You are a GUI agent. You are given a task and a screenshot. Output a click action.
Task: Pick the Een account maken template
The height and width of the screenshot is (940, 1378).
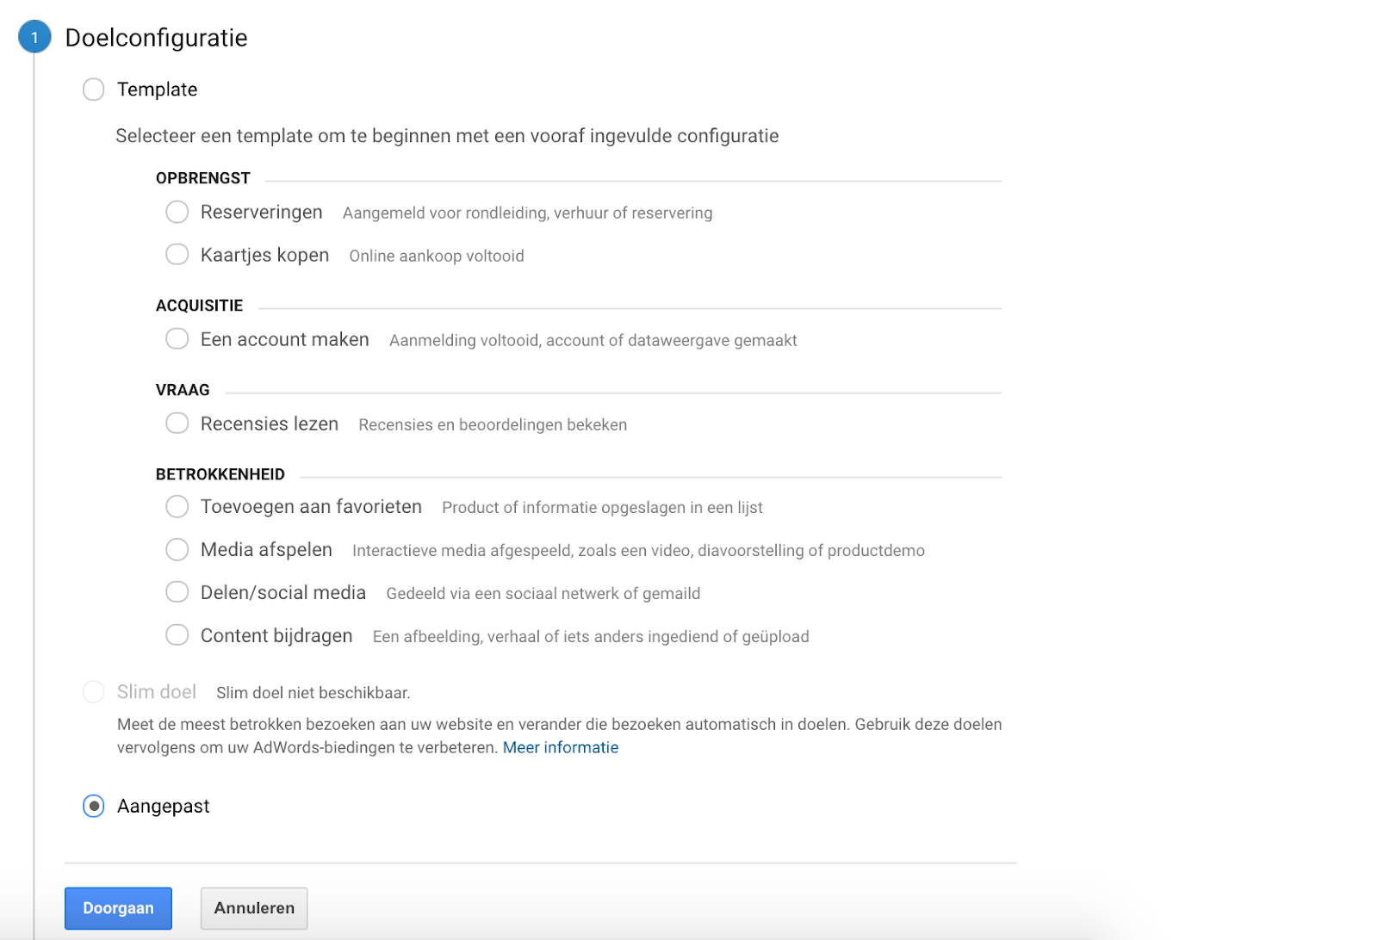click(x=177, y=339)
